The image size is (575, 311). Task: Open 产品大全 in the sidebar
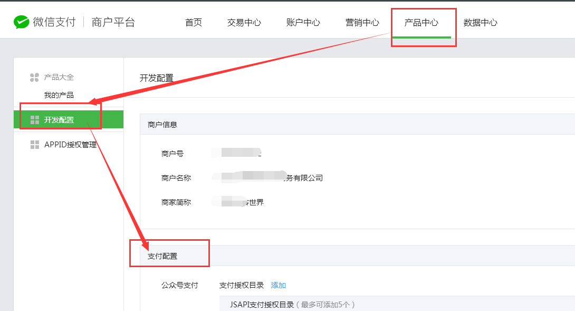(59, 78)
